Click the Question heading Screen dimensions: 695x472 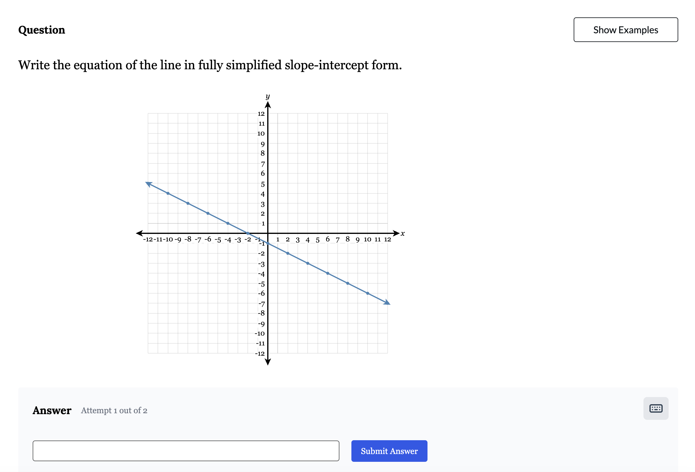[x=41, y=30]
